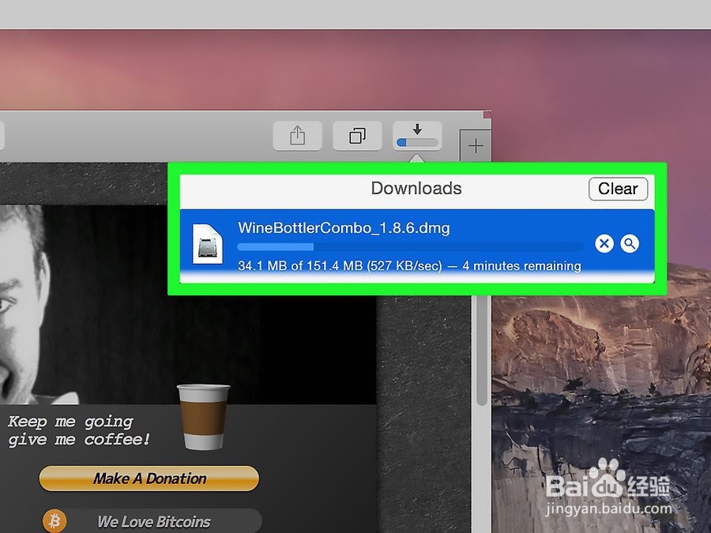This screenshot has width=711, height=533.
Task: Click the Clear downloads button
Action: 618,189
